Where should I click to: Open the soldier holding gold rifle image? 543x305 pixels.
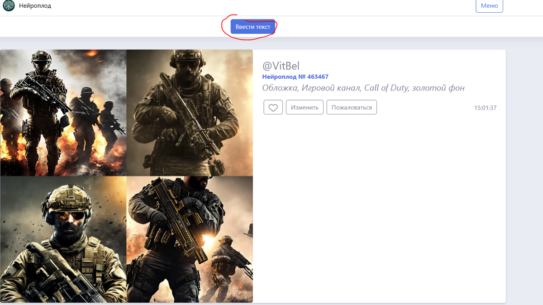[x=190, y=239]
